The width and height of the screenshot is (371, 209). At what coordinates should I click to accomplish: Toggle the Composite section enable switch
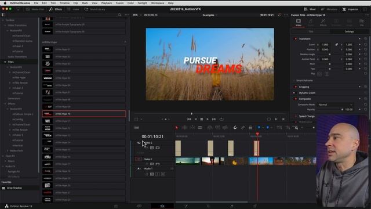click(296, 99)
